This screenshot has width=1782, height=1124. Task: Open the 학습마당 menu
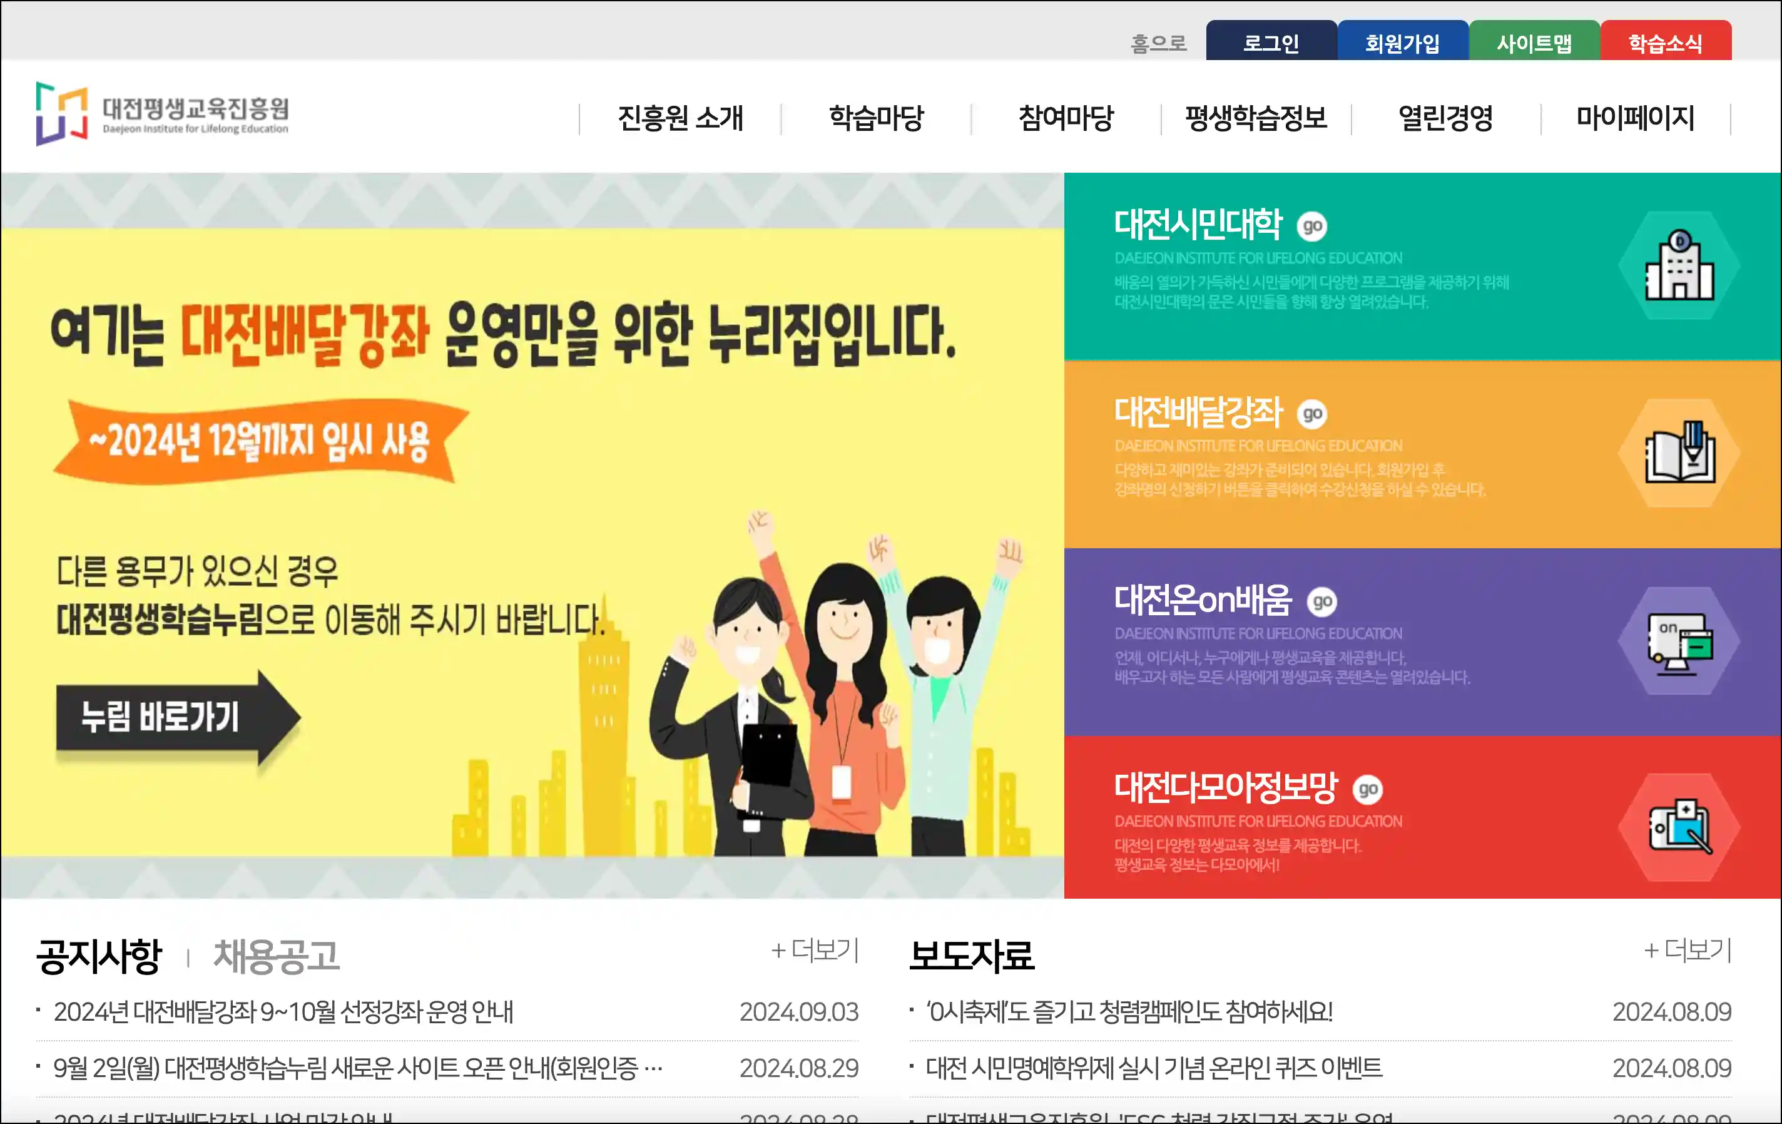click(x=876, y=118)
